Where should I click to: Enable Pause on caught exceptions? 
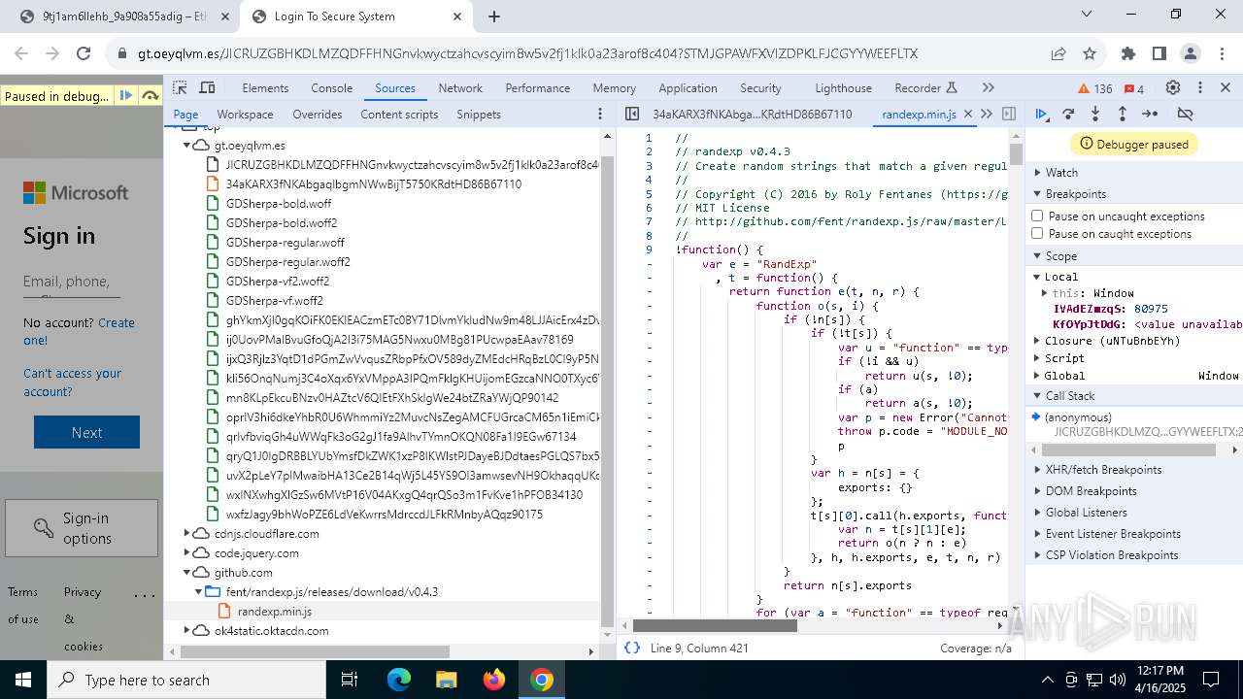1037,233
